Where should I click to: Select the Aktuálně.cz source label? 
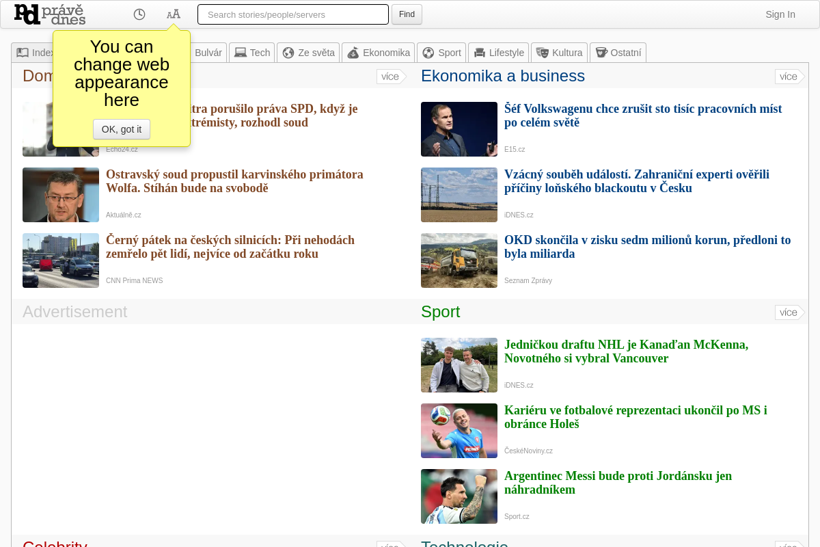124,215
